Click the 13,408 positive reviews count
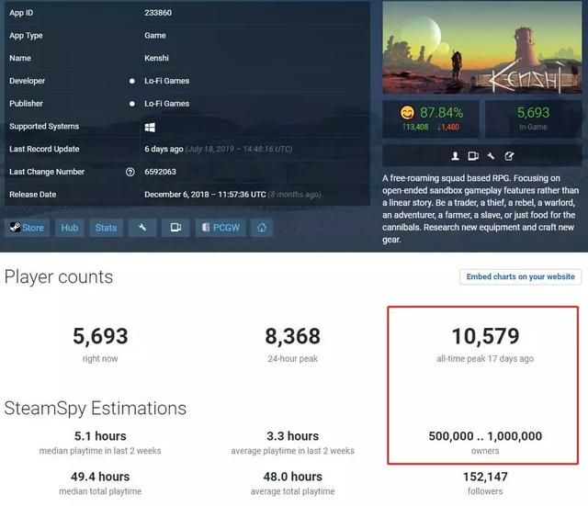 (415, 127)
